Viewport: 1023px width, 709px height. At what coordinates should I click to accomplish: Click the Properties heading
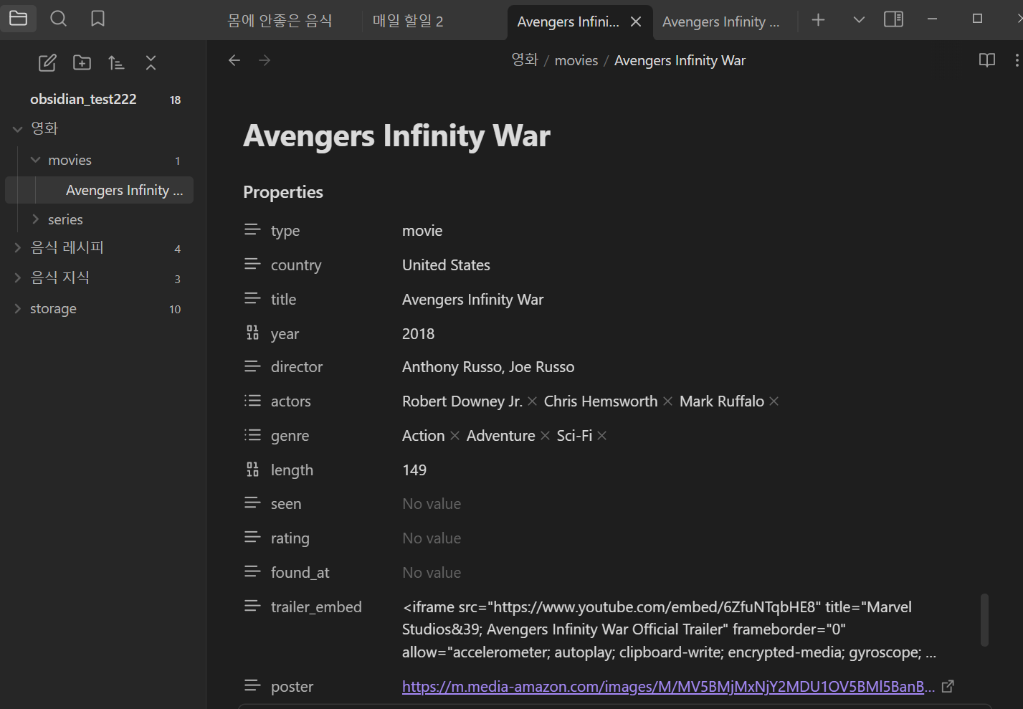tap(283, 192)
